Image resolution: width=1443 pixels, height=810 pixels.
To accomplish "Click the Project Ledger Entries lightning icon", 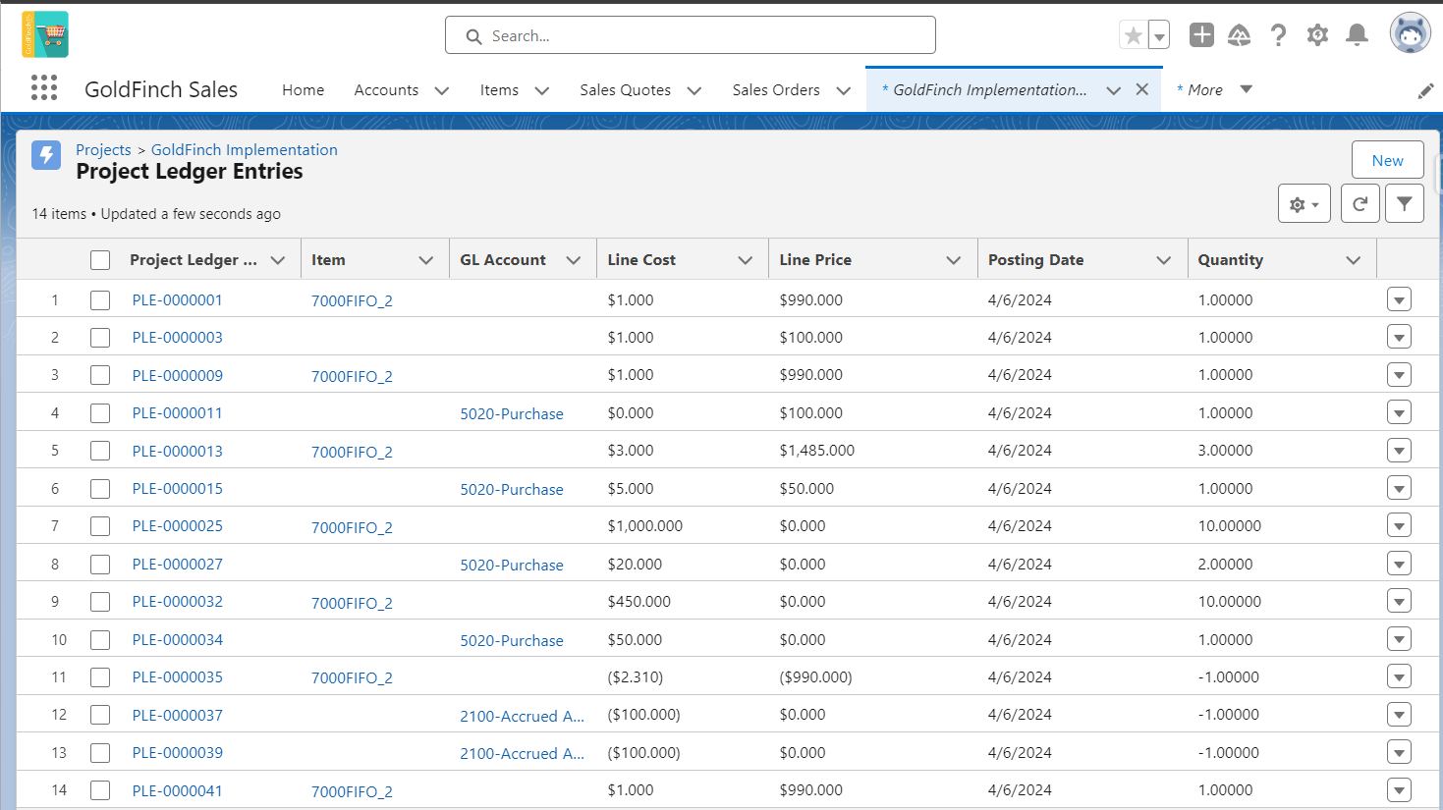I will coord(46,155).
